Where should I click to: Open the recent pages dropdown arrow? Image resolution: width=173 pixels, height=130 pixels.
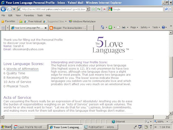[14, 9]
